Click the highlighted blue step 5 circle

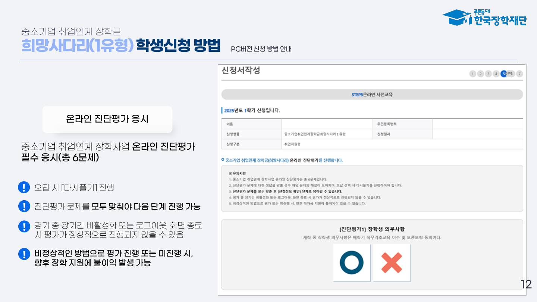point(504,74)
